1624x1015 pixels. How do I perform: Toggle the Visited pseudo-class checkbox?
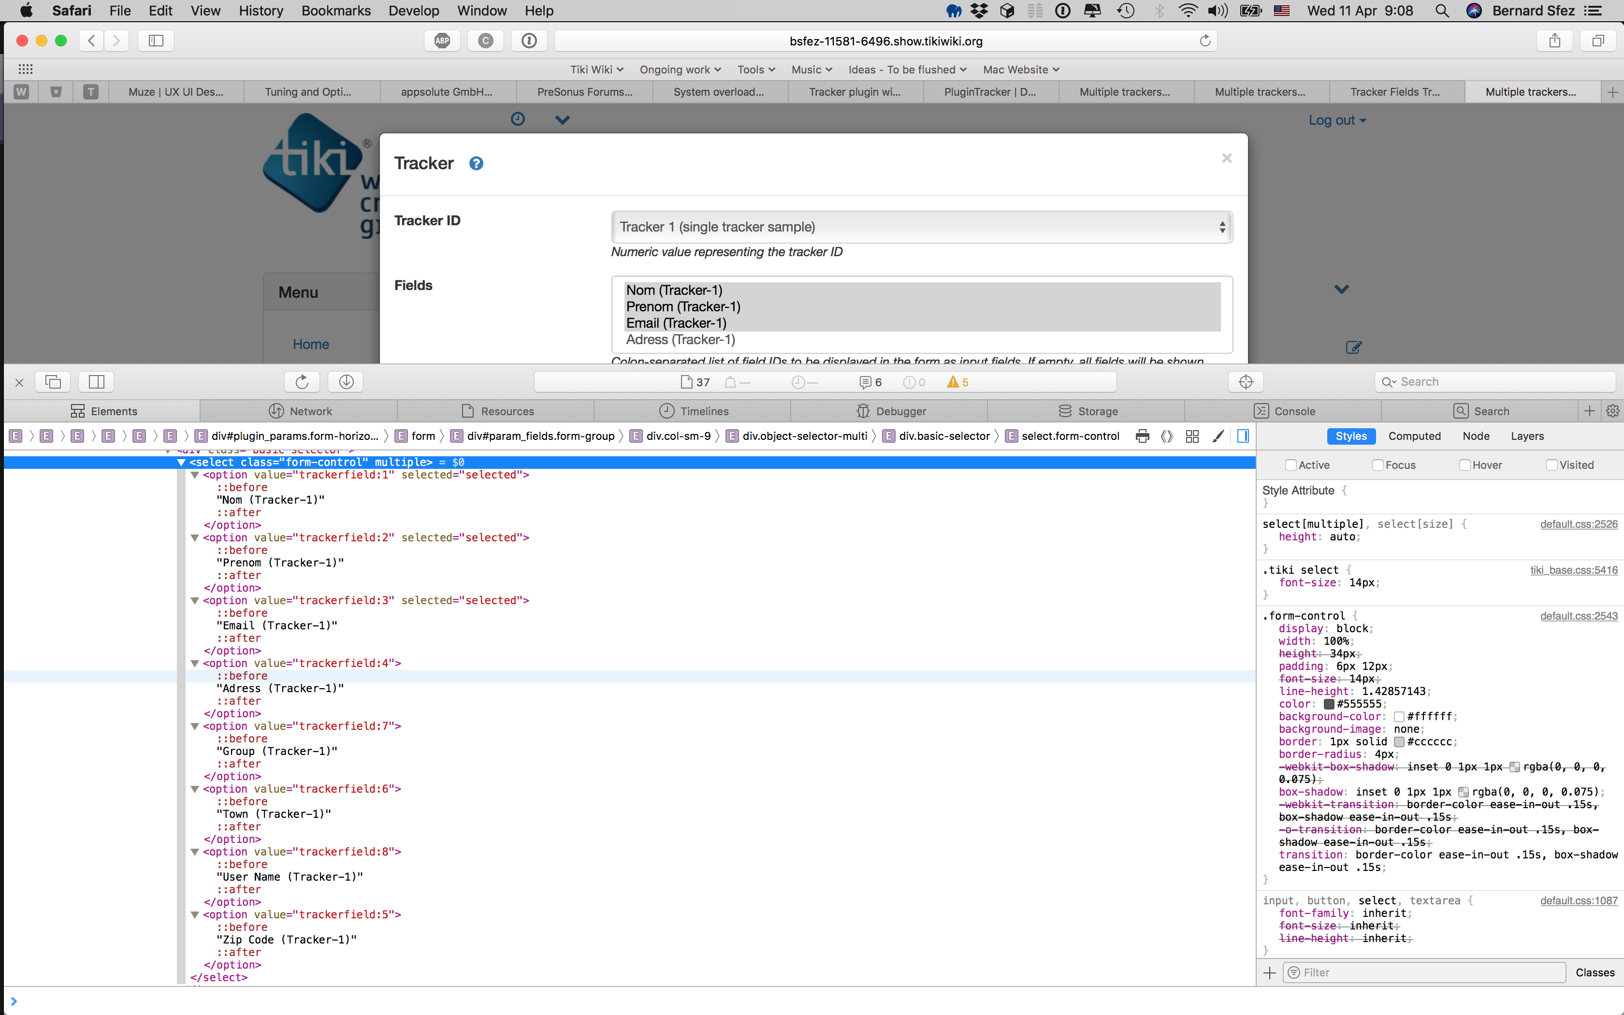coord(1551,465)
